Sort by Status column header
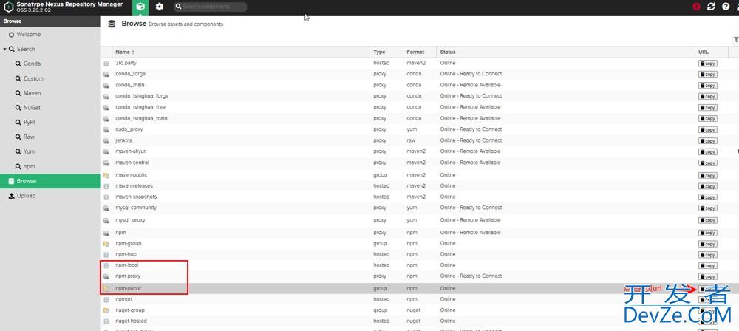 tap(565, 52)
